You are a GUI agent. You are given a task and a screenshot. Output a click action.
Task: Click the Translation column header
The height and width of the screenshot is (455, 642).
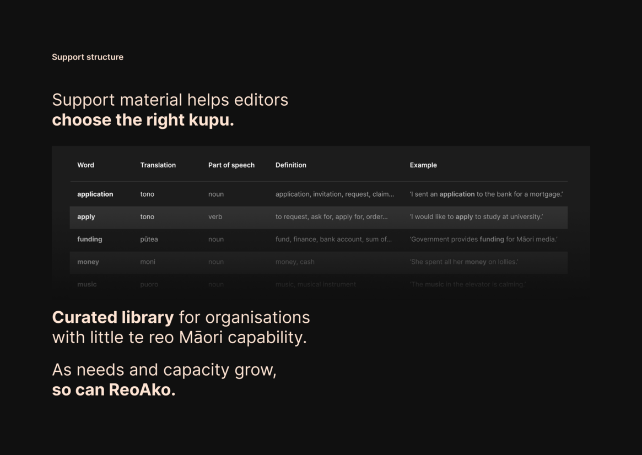tap(158, 165)
